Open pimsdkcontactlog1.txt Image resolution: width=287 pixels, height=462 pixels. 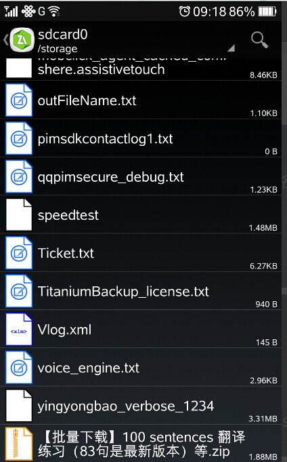click(x=141, y=138)
